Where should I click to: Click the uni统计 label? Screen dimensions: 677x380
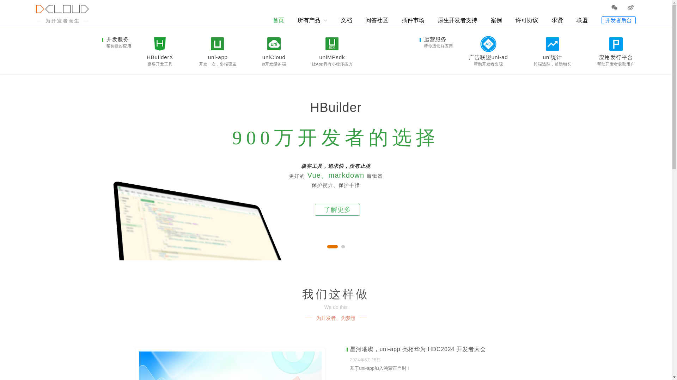pyautogui.click(x=553, y=57)
